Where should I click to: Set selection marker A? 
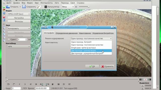click(42, 84)
